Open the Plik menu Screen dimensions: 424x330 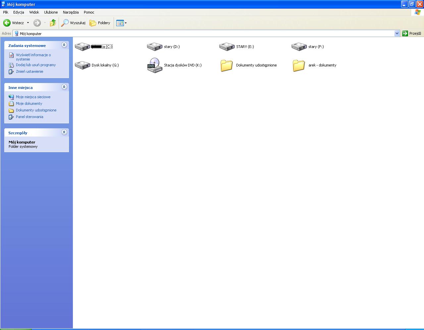[6, 12]
